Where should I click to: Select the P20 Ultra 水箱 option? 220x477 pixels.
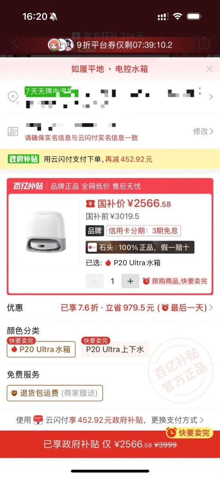click(41, 349)
